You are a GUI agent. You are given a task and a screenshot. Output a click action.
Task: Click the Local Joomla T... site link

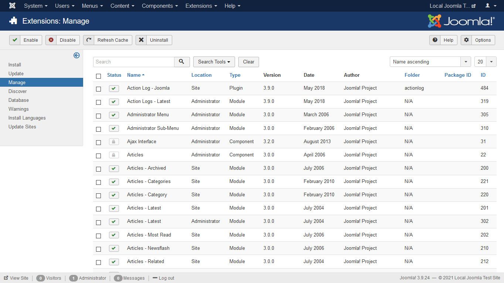[452, 6]
